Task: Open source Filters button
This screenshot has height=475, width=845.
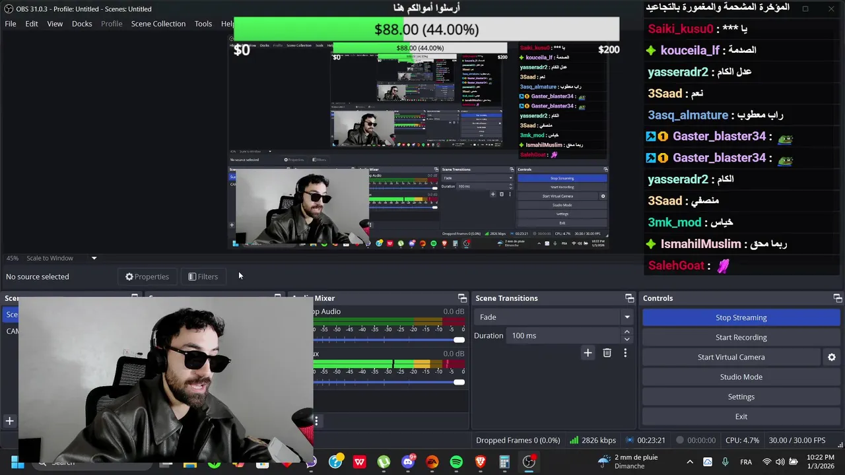Action: tap(203, 276)
